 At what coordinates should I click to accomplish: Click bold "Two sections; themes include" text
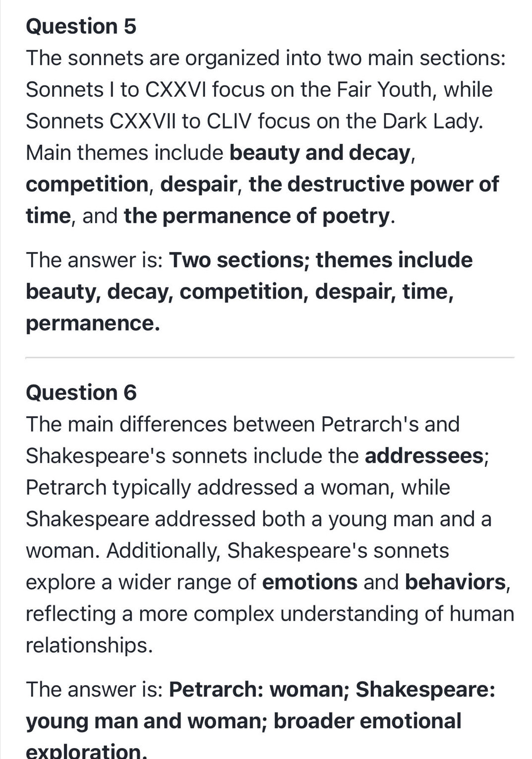[x=321, y=260]
